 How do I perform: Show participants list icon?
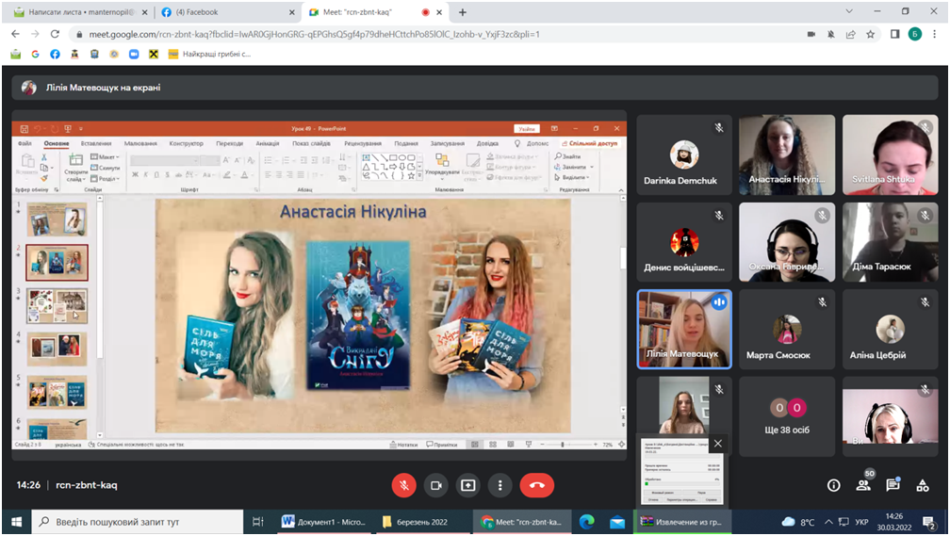(863, 485)
